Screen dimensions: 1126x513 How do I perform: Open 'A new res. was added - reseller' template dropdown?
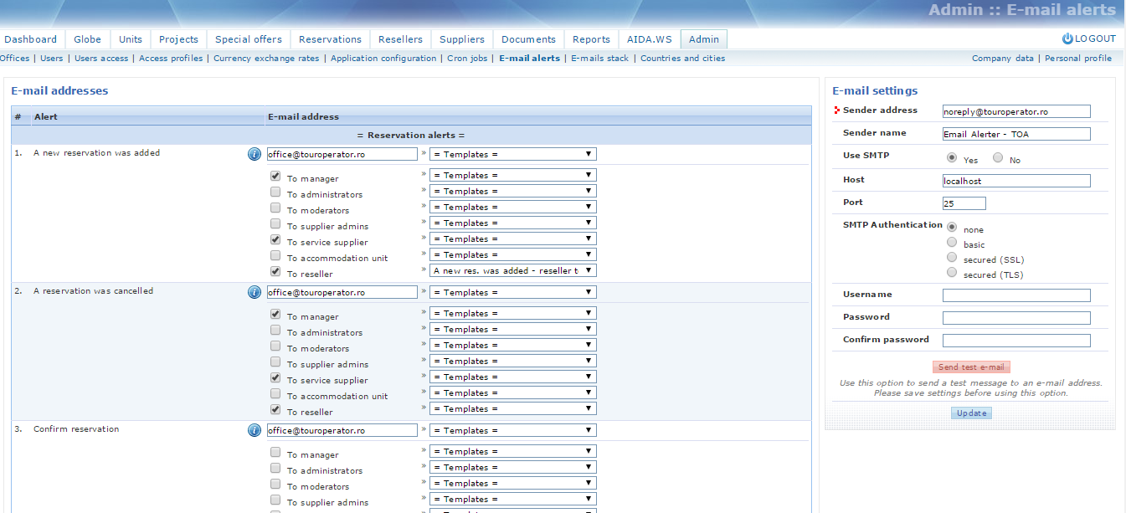click(x=512, y=270)
